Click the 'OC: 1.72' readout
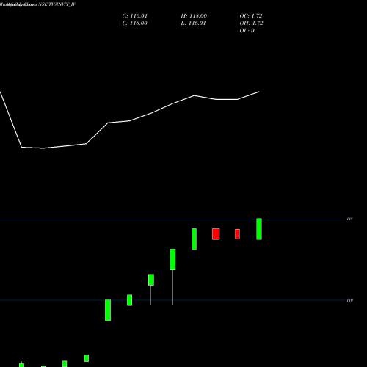 [x=251, y=16]
